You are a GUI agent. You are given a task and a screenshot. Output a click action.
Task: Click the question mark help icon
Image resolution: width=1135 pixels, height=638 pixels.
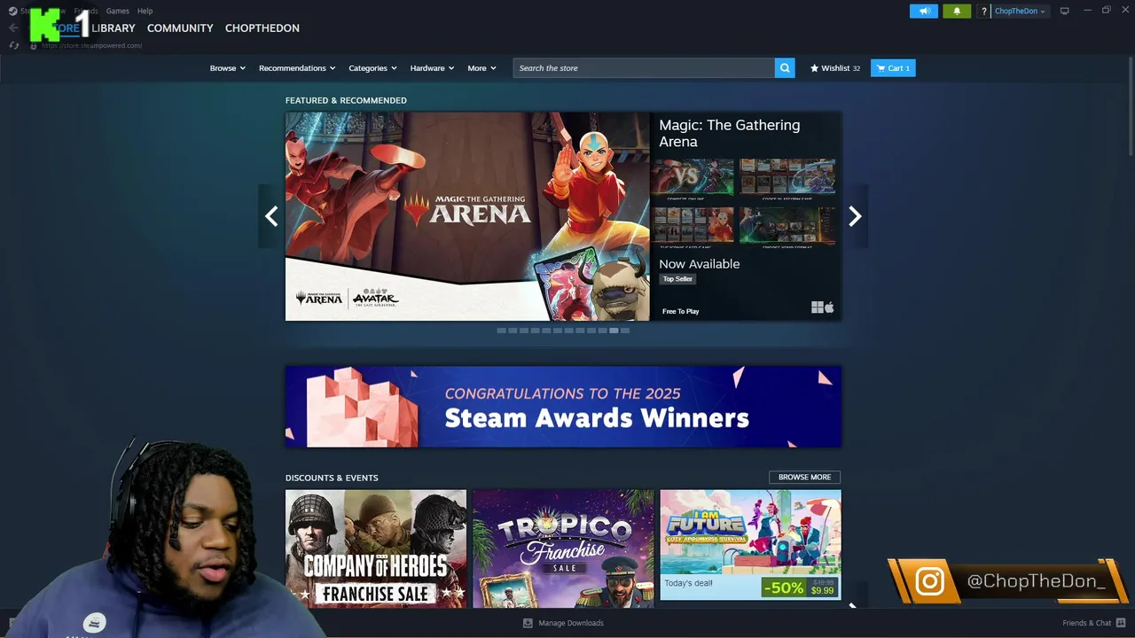[983, 12]
